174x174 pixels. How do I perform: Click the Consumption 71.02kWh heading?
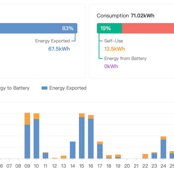125,16
